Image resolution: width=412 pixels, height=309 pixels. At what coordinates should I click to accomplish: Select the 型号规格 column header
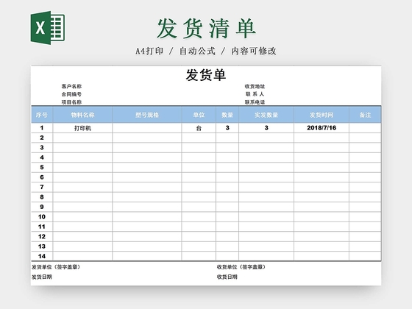(x=147, y=115)
